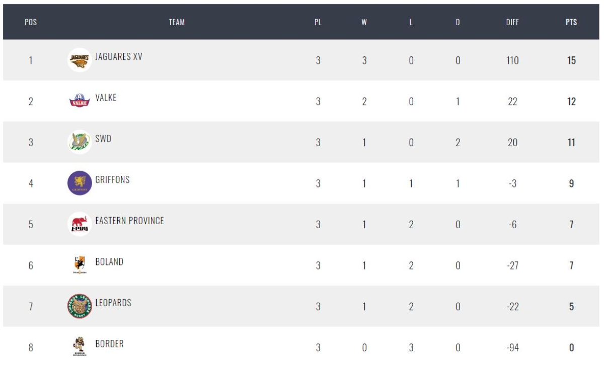
Task: Click the POS column header
Action: coord(31,22)
